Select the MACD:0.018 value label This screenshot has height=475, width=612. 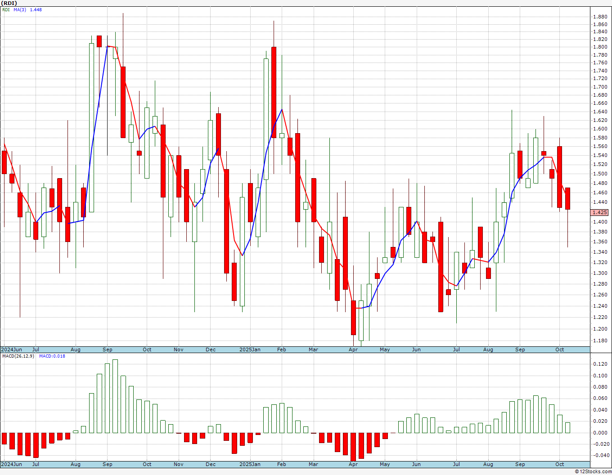click(x=52, y=356)
